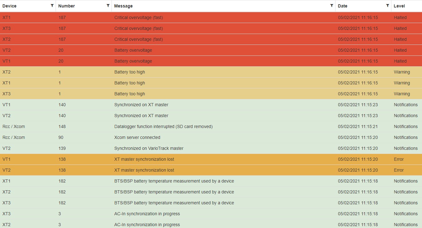Click the Error level of the VT2 row
The image size is (422, 228).
click(x=399, y=170)
